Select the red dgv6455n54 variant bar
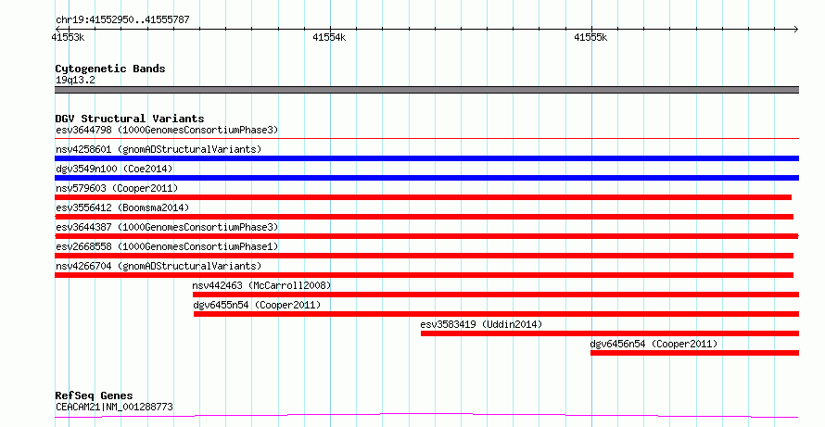Image resolution: width=825 pixels, height=427 pixels. coord(496,314)
